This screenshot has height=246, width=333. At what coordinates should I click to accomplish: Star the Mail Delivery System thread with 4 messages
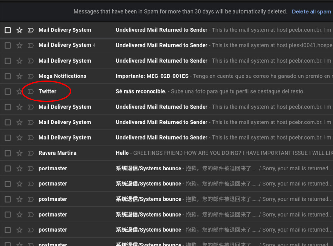point(20,45)
